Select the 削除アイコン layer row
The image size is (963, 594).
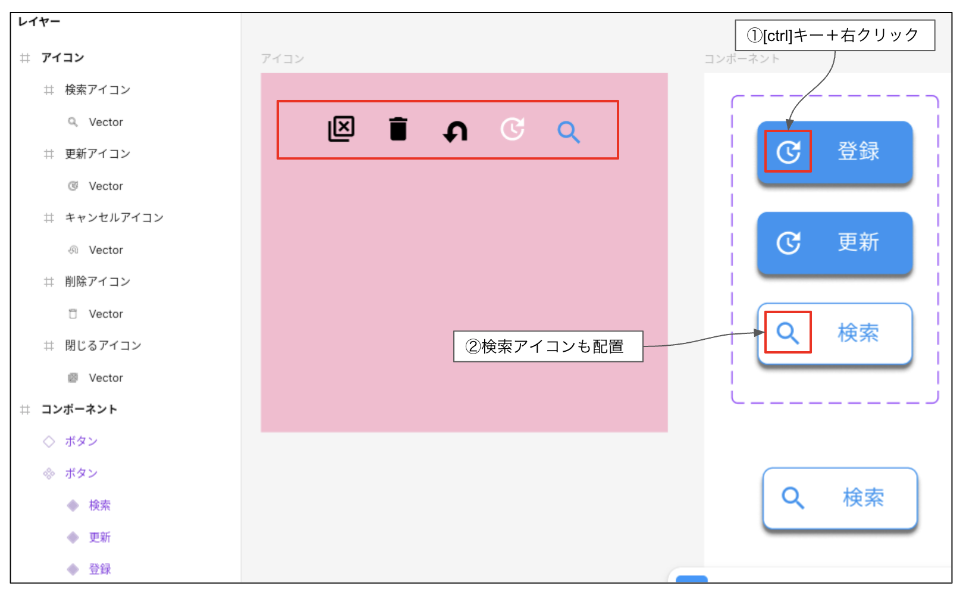coord(98,282)
